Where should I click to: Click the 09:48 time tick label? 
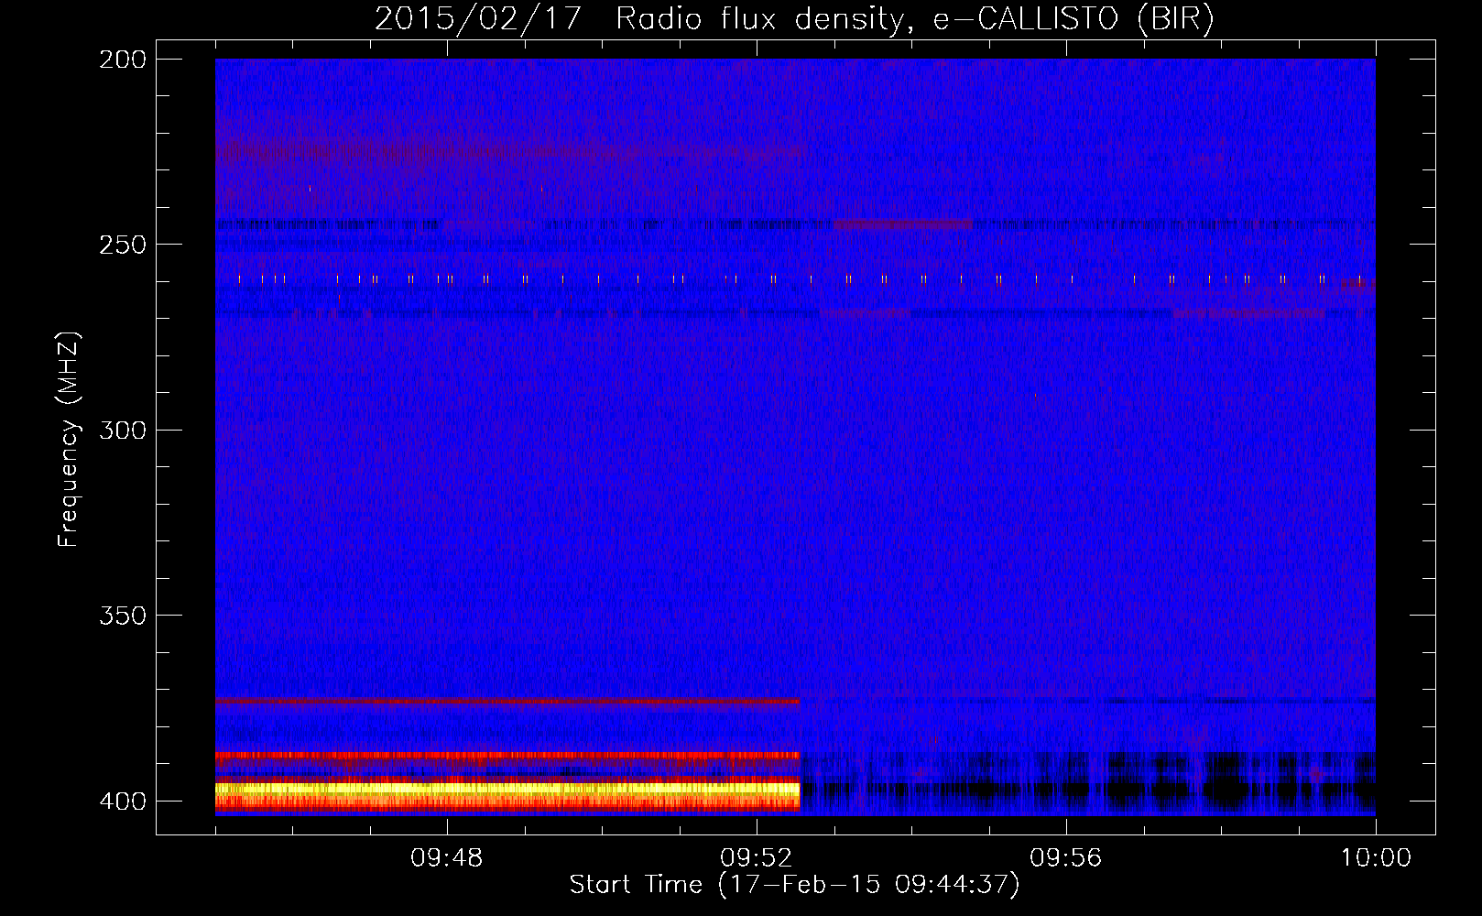tap(446, 858)
